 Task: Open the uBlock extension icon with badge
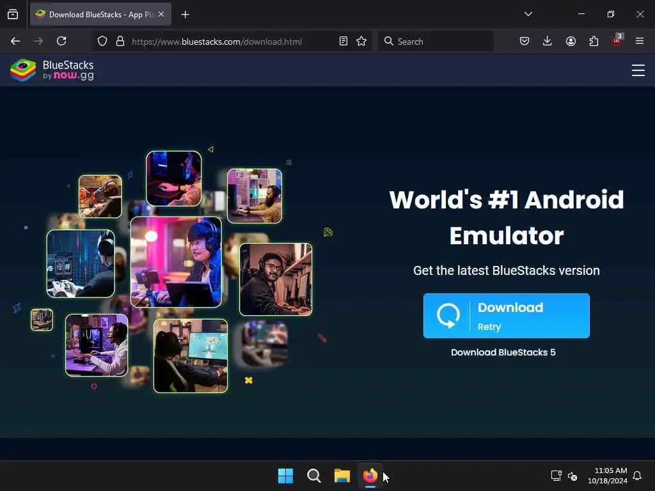tap(617, 40)
